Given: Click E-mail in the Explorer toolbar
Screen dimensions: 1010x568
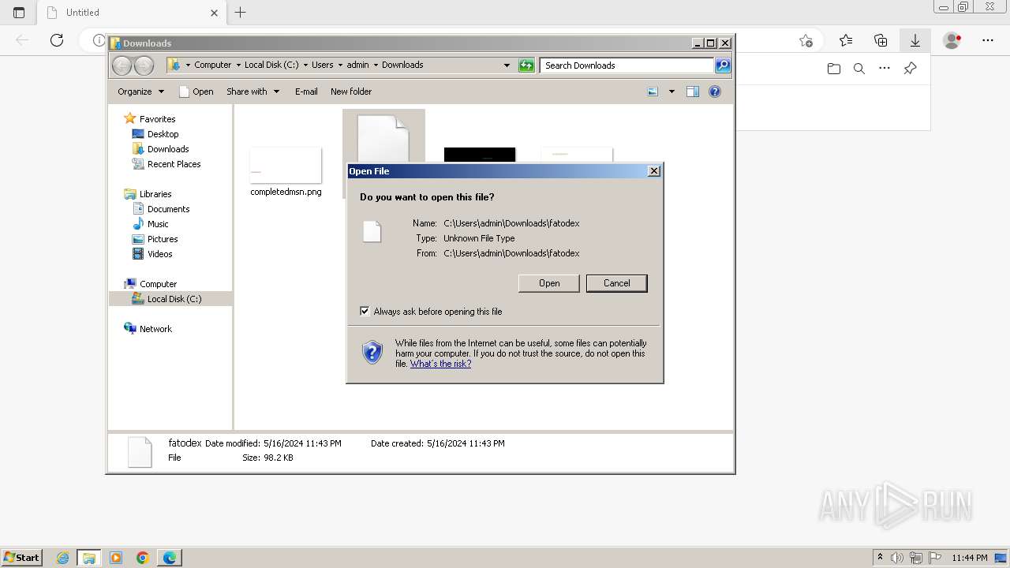Looking at the screenshot, I should point(306,92).
